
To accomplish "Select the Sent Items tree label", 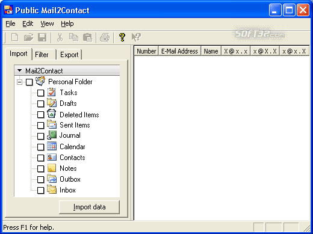I will tap(75, 125).
